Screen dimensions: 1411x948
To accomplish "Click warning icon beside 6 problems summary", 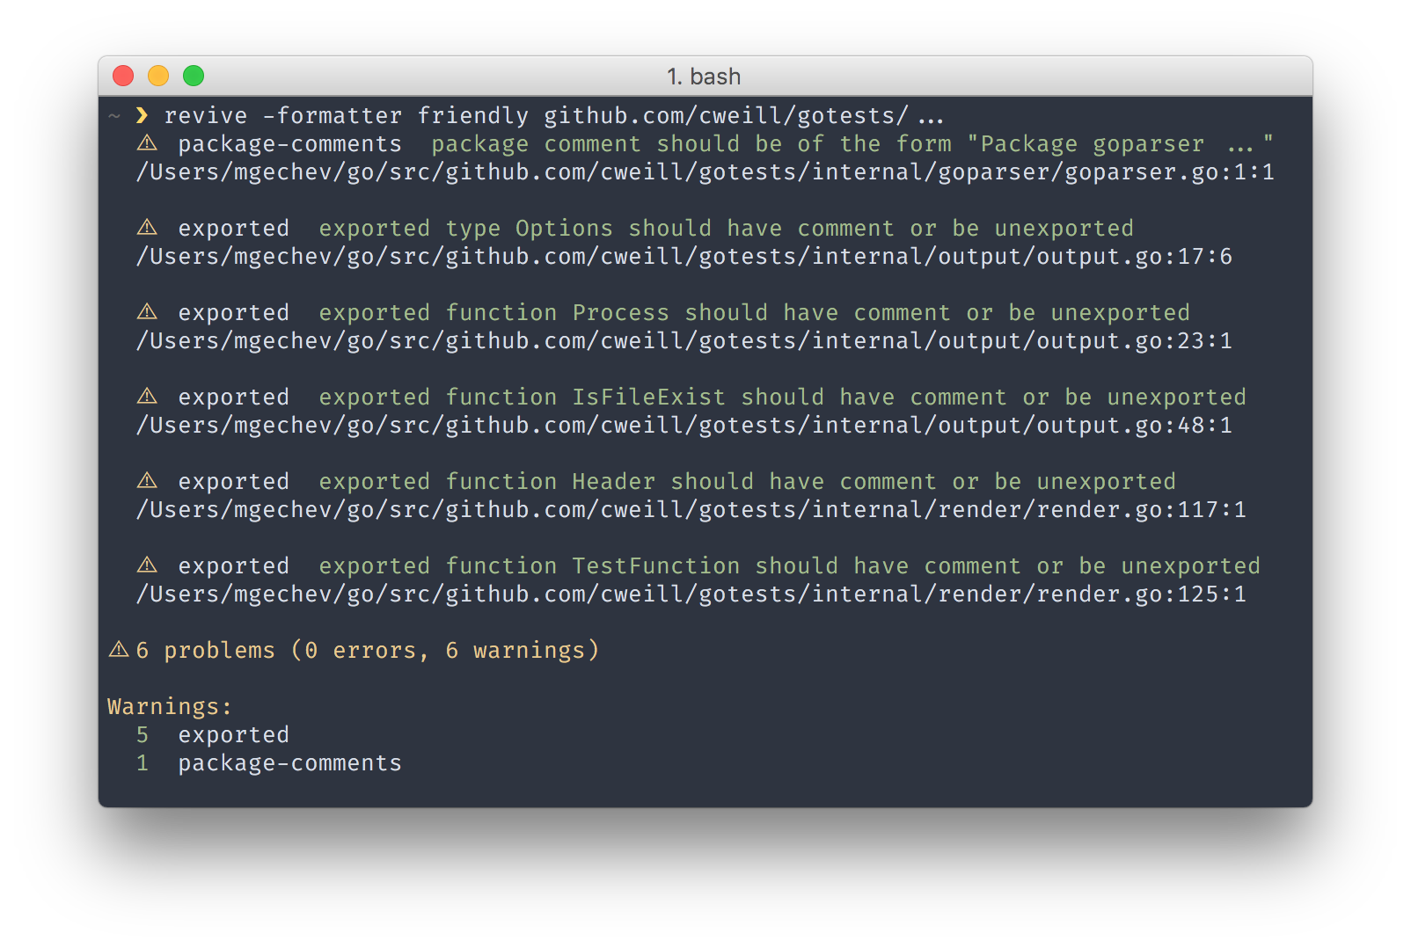I will [x=119, y=650].
